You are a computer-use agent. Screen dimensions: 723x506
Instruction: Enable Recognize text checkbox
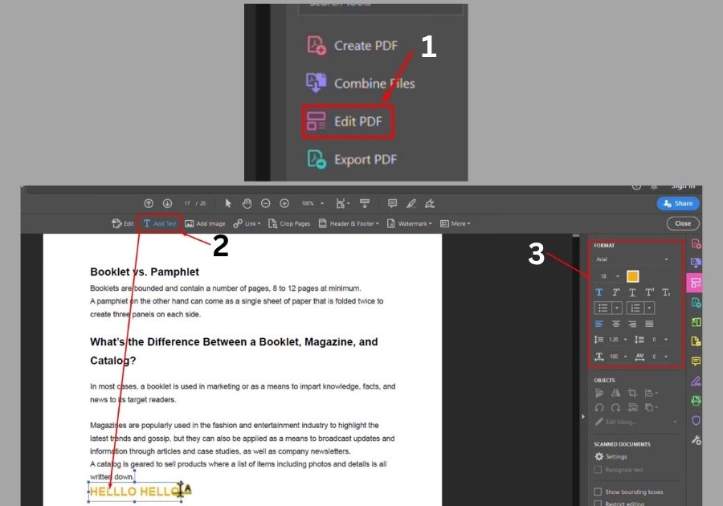pos(598,470)
